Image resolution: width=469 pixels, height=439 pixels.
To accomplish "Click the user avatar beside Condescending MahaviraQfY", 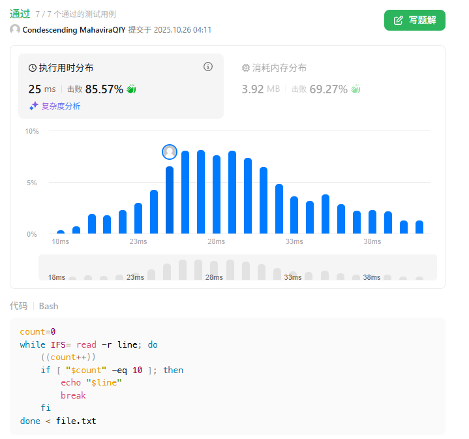I will (x=15, y=29).
